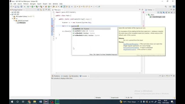Collapse the src folder node

click(12, 18)
